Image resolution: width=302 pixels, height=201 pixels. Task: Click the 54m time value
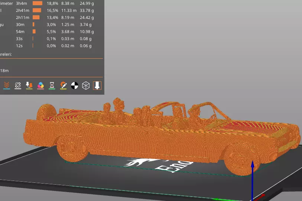pos(20,32)
